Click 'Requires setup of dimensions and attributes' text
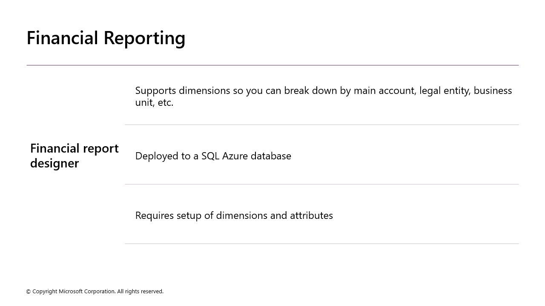The width and height of the screenshot is (545, 306). [234, 215]
